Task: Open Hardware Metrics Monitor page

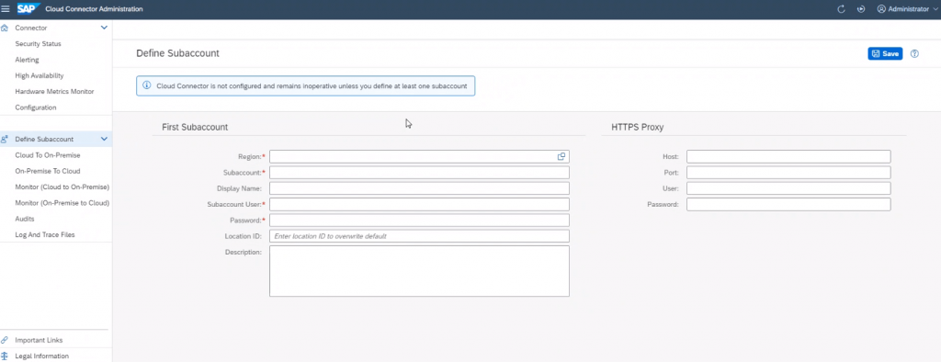Action: pyautogui.click(x=54, y=91)
